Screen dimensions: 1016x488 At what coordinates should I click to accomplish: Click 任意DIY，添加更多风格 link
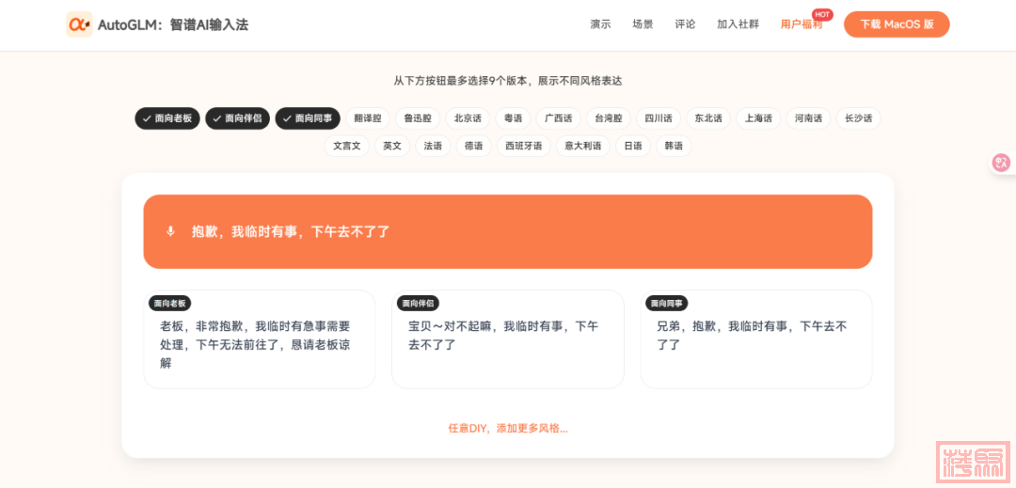click(x=507, y=428)
